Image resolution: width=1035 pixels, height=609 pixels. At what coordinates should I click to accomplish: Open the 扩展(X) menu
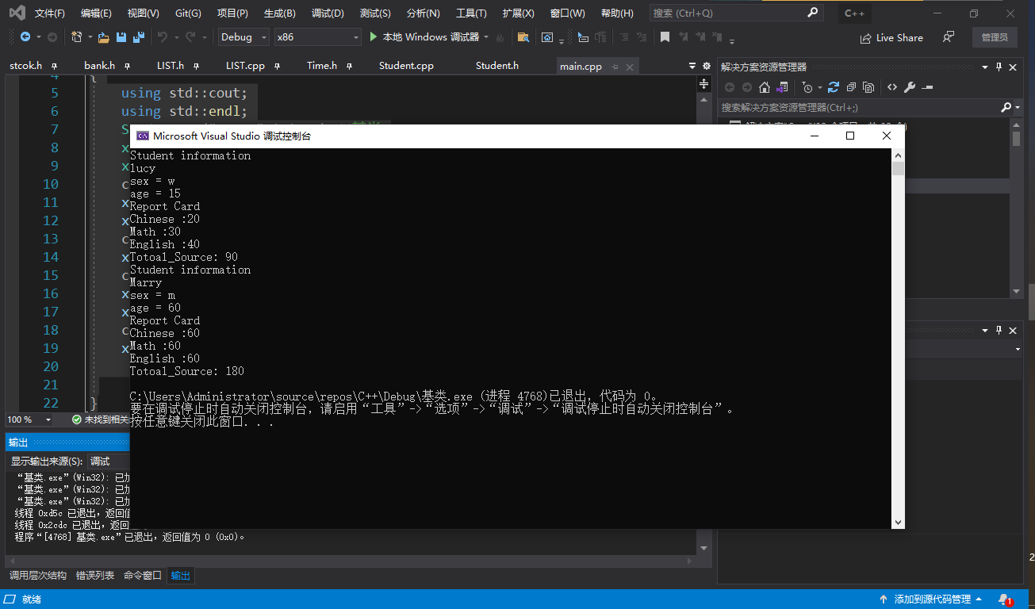point(519,13)
